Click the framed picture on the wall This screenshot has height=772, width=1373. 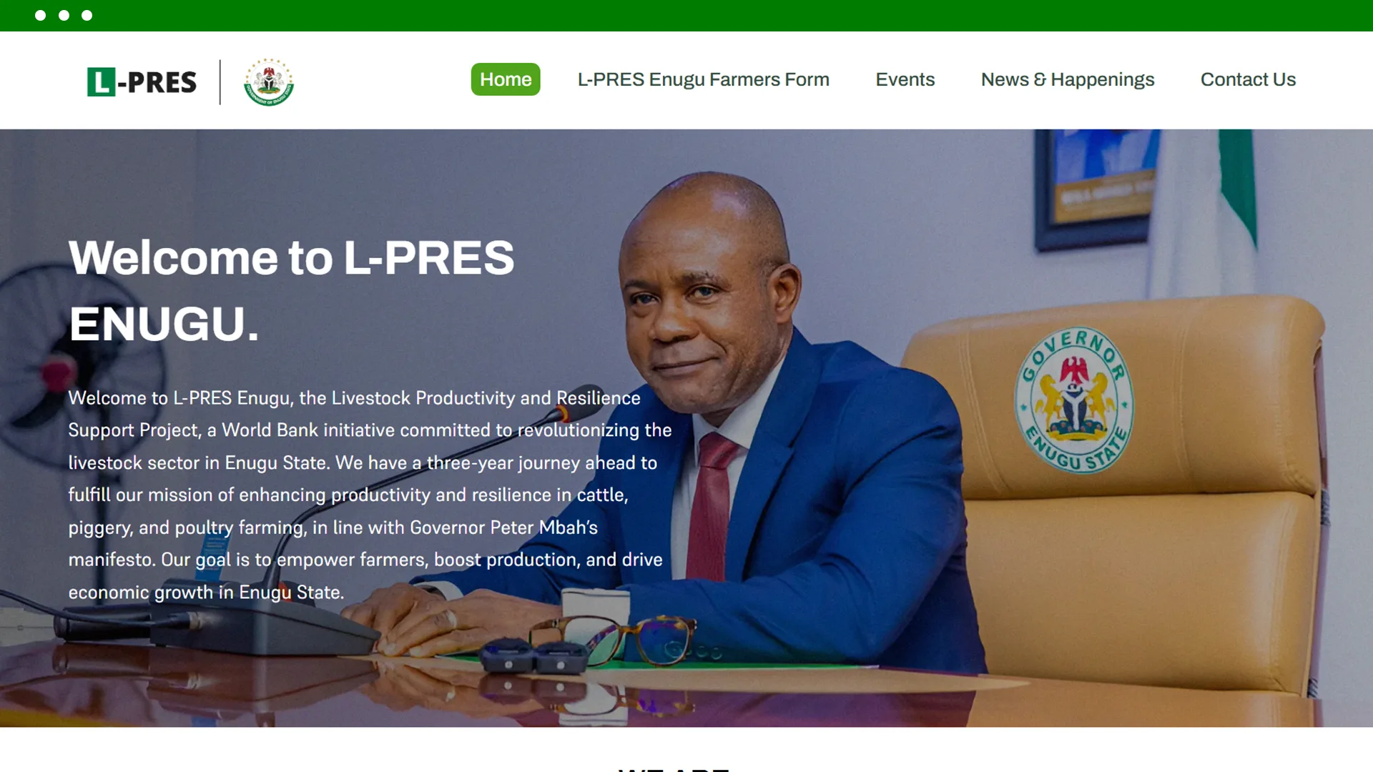coord(1098,186)
